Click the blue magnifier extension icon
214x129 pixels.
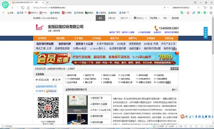194,13
